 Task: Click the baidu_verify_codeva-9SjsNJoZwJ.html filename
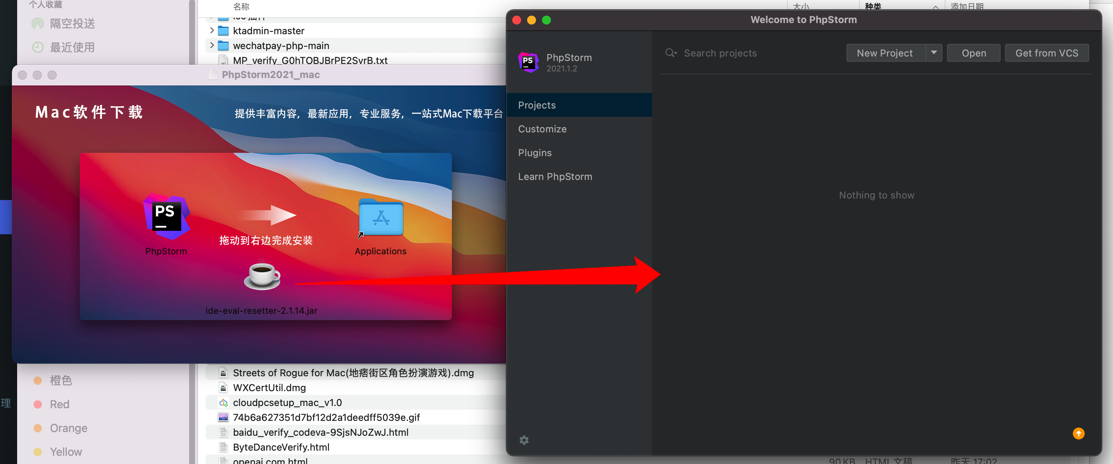(x=320, y=432)
